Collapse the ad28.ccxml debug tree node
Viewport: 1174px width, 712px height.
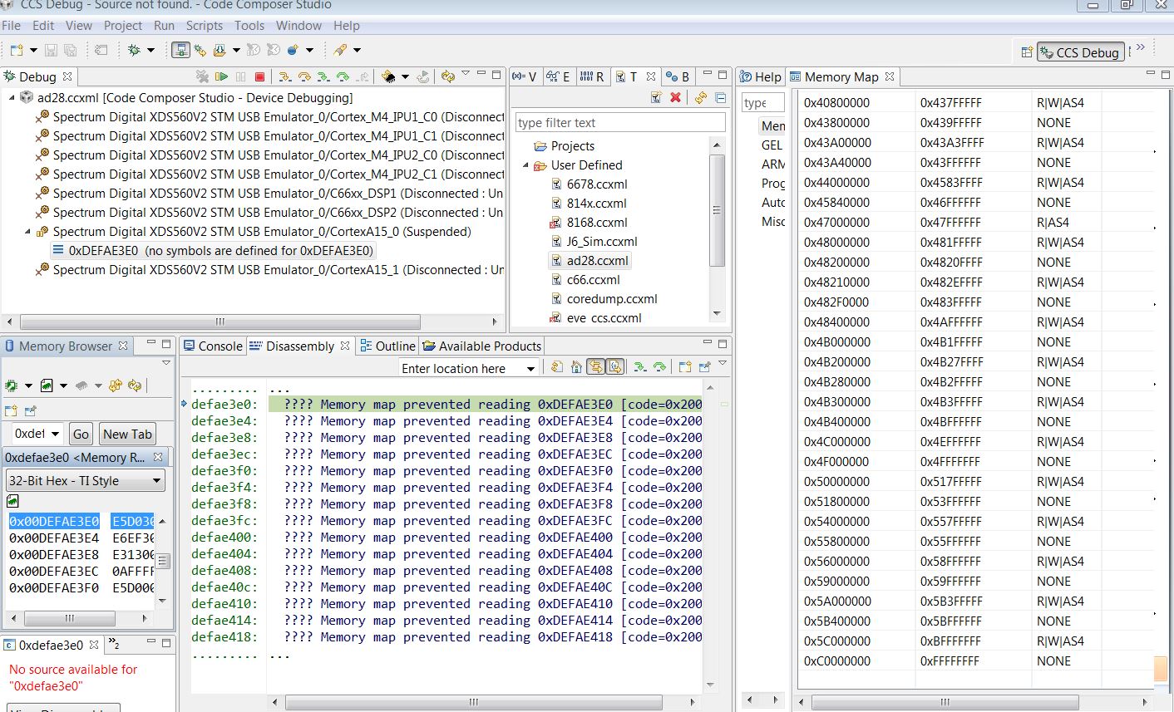(12, 97)
